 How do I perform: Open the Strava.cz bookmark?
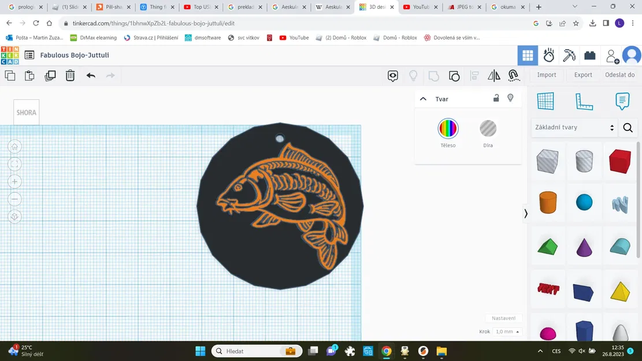151,38
